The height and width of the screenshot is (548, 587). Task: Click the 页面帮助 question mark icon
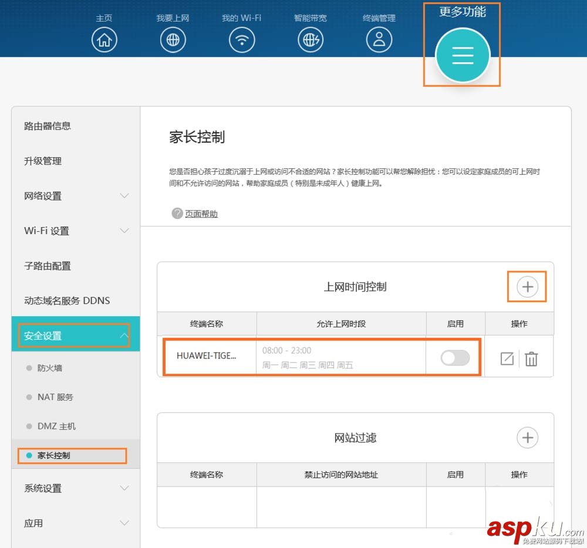click(177, 214)
